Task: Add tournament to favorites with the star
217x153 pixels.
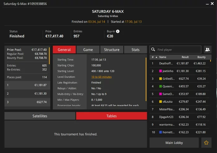Action: coord(206,143)
